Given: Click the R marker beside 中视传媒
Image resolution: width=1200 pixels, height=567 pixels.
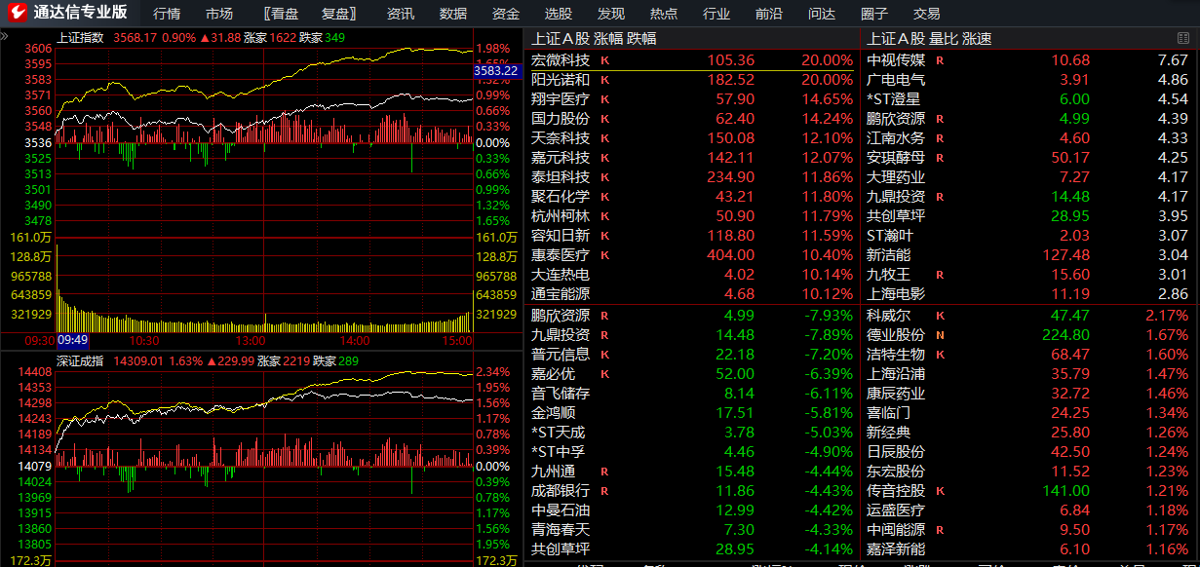Looking at the screenshot, I should pos(940,60).
